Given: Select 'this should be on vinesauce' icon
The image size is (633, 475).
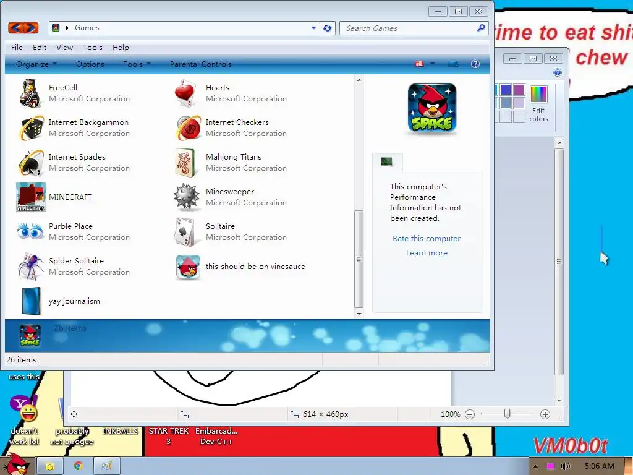Looking at the screenshot, I should (x=188, y=267).
